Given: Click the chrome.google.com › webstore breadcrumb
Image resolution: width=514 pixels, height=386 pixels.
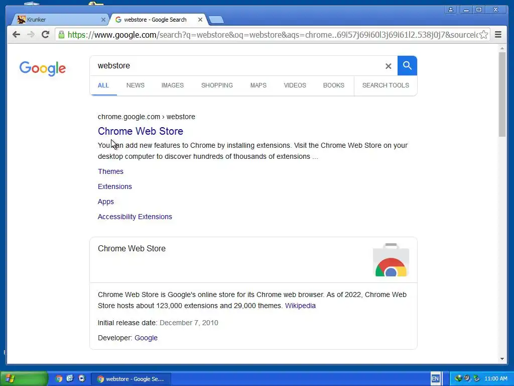Looking at the screenshot, I should [146, 117].
